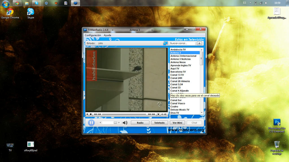Viewport: 289px width, 162px height.
Task: Click the search arrow go button
Action: click(199, 43)
